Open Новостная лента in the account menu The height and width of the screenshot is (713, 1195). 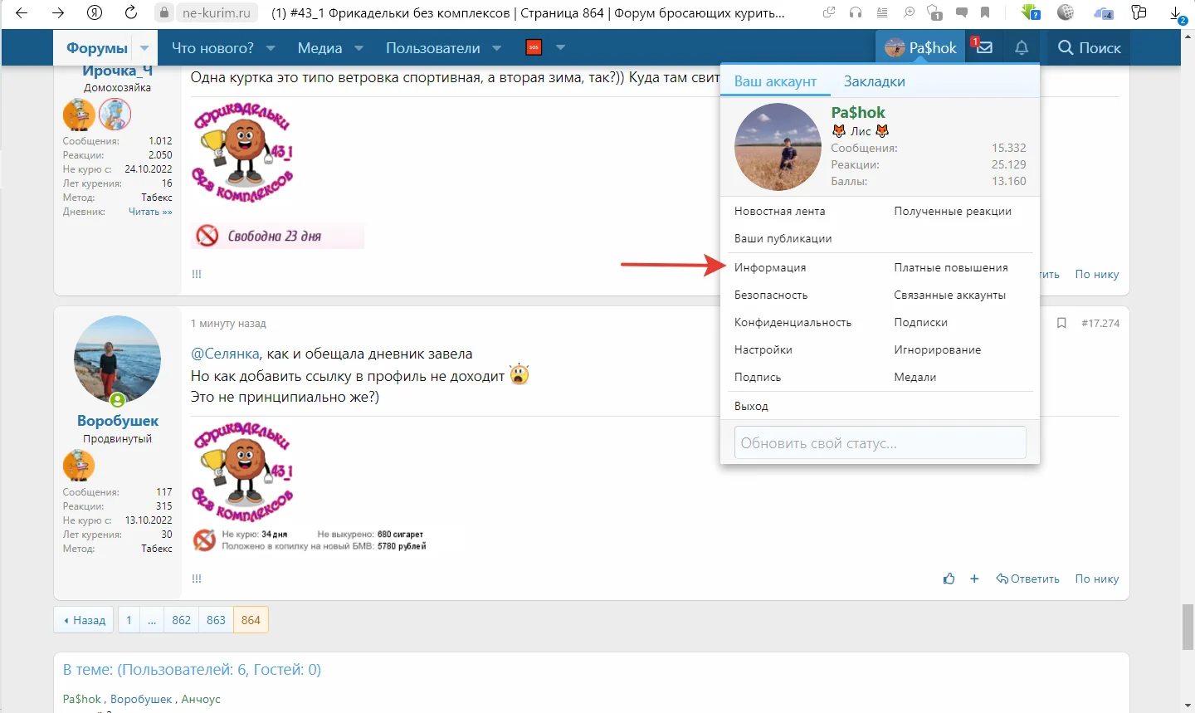(779, 211)
